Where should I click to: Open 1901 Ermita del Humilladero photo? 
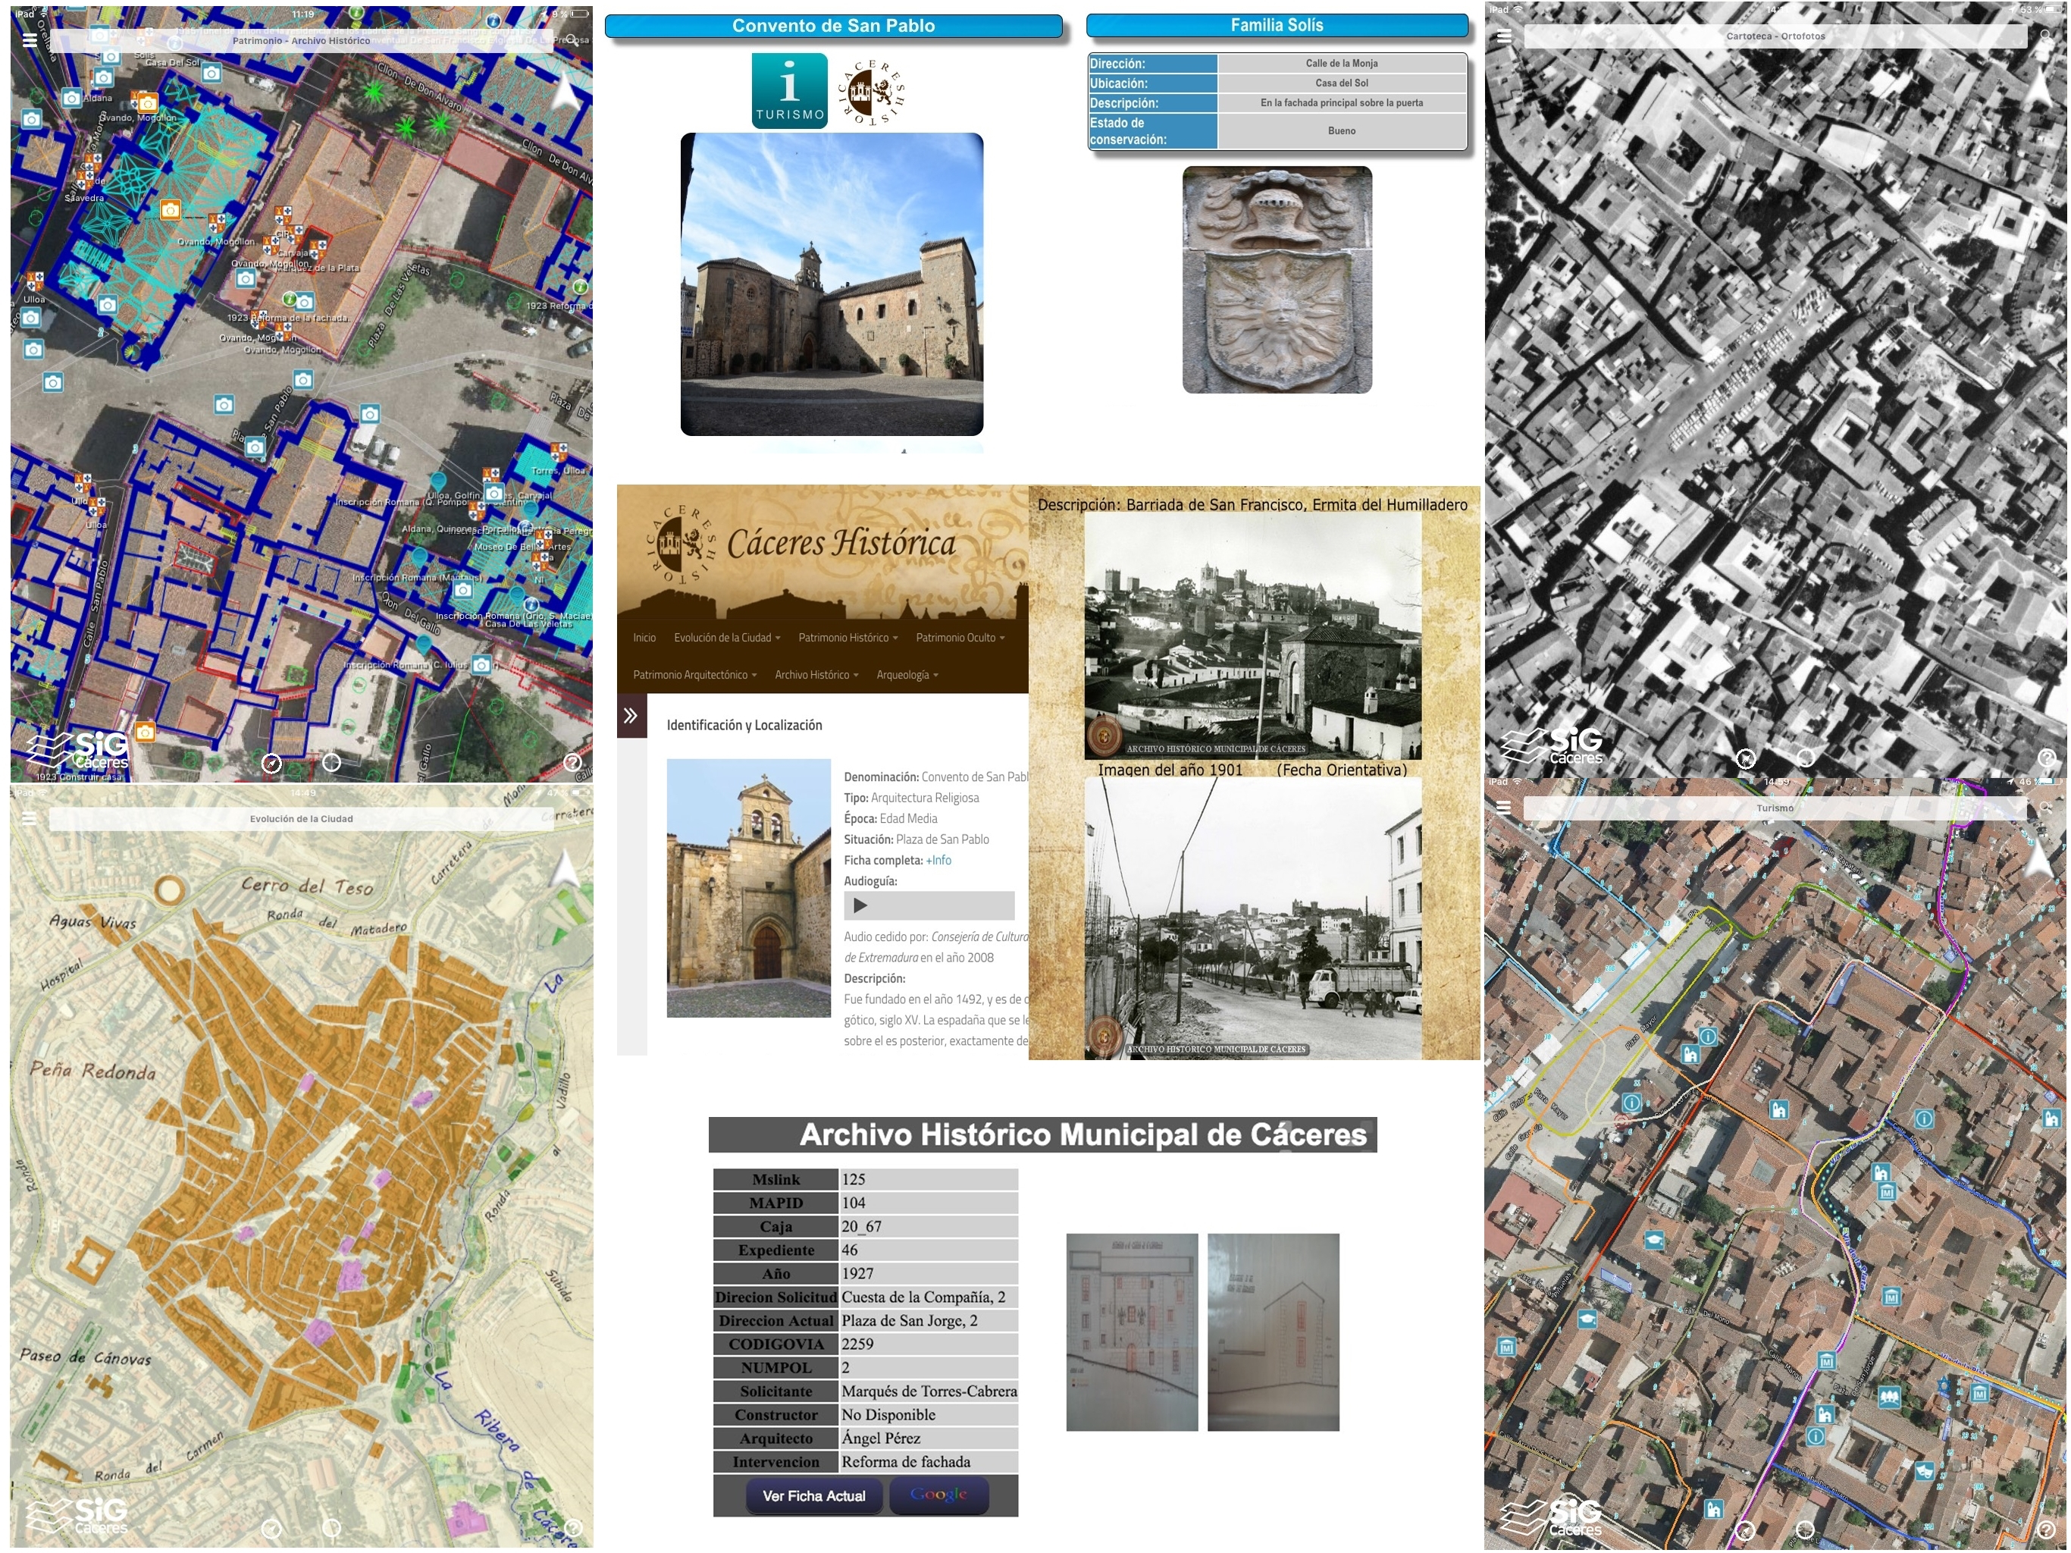(1253, 636)
